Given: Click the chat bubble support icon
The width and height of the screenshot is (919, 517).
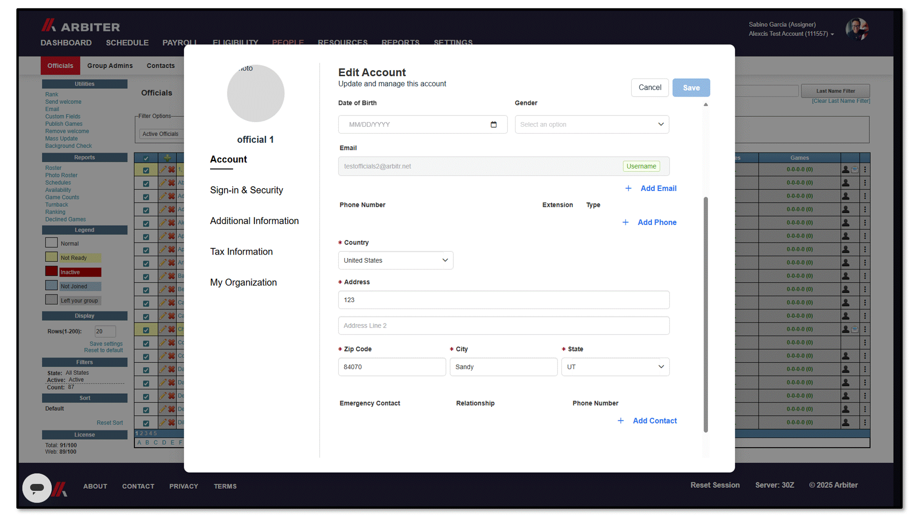Looking at the screenshot, I should point(37,488).
